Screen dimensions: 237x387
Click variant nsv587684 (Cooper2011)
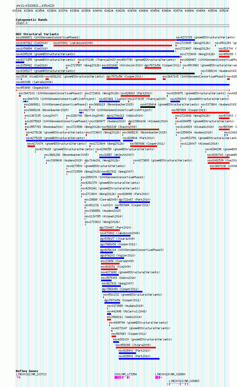click(x=132, y=205)
